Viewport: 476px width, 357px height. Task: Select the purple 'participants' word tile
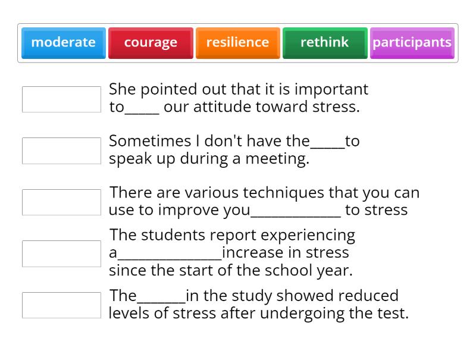(412, 43)
